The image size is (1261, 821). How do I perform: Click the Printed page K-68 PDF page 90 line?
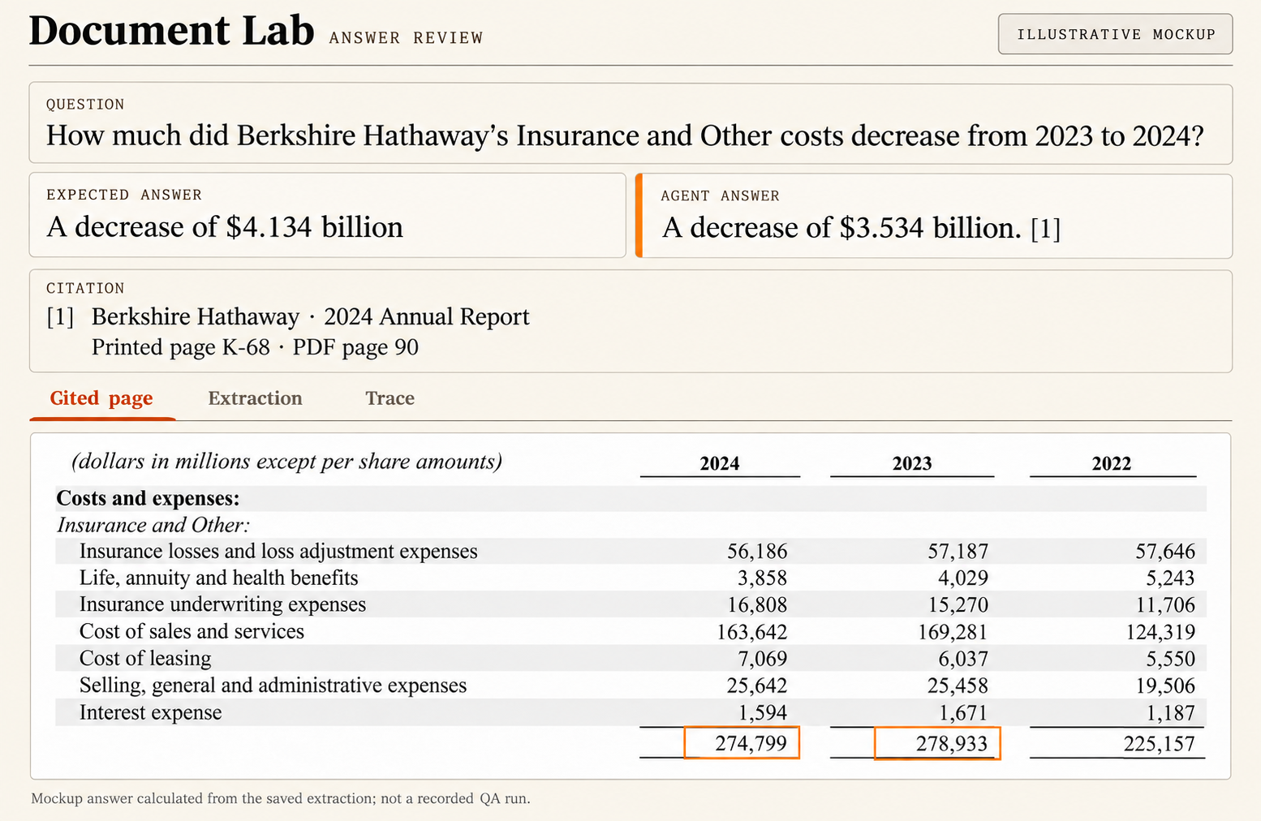(255, 347)
